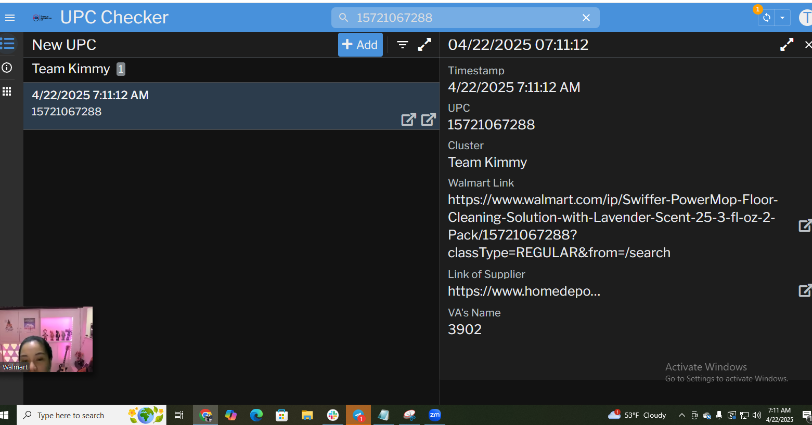
Task: Open the hamburger main menu
Action: point(9,18)
